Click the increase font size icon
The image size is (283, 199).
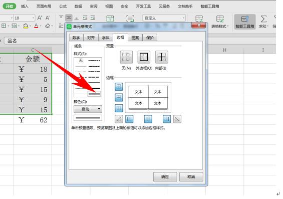(x=40, y=18)
